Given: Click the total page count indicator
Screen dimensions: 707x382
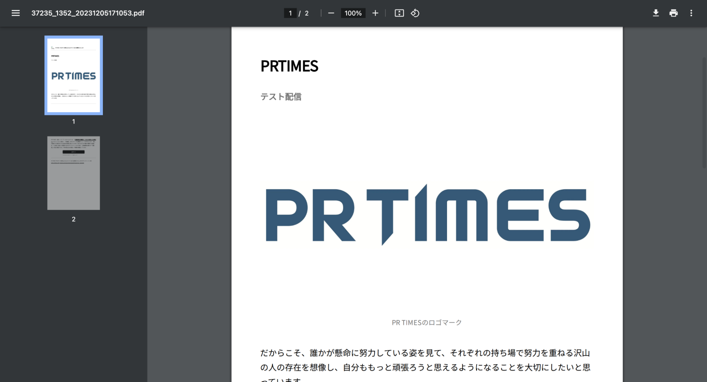Looking at the screenshot, I should click(307, 13).
